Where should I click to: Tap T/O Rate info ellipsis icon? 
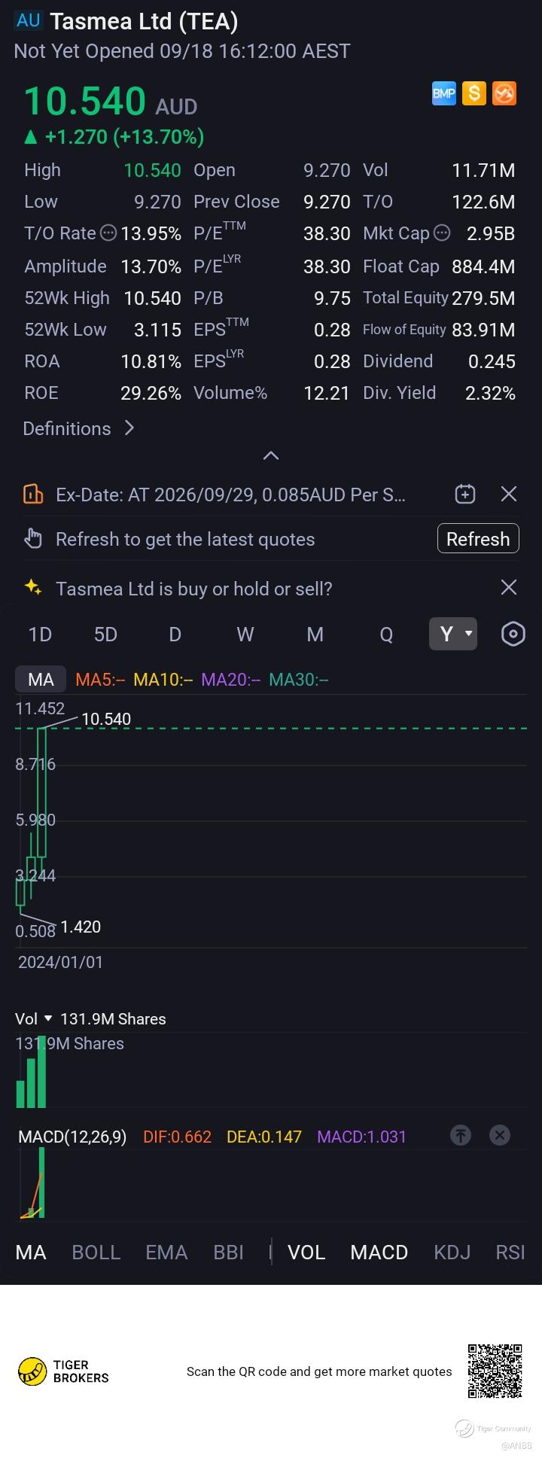coord(108,233)
